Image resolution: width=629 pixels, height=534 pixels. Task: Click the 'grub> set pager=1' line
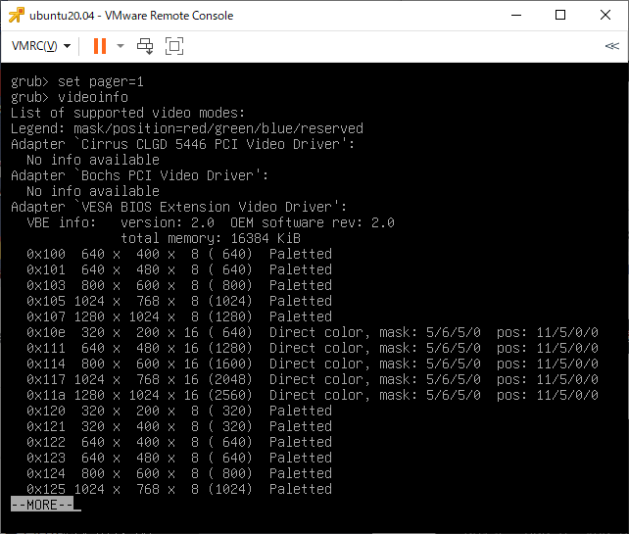click(77, 81)
